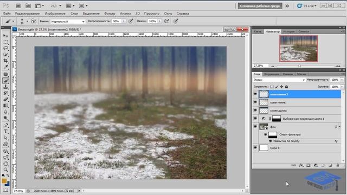Select the Zoom tool in toolbox

[x=6, y=170]
